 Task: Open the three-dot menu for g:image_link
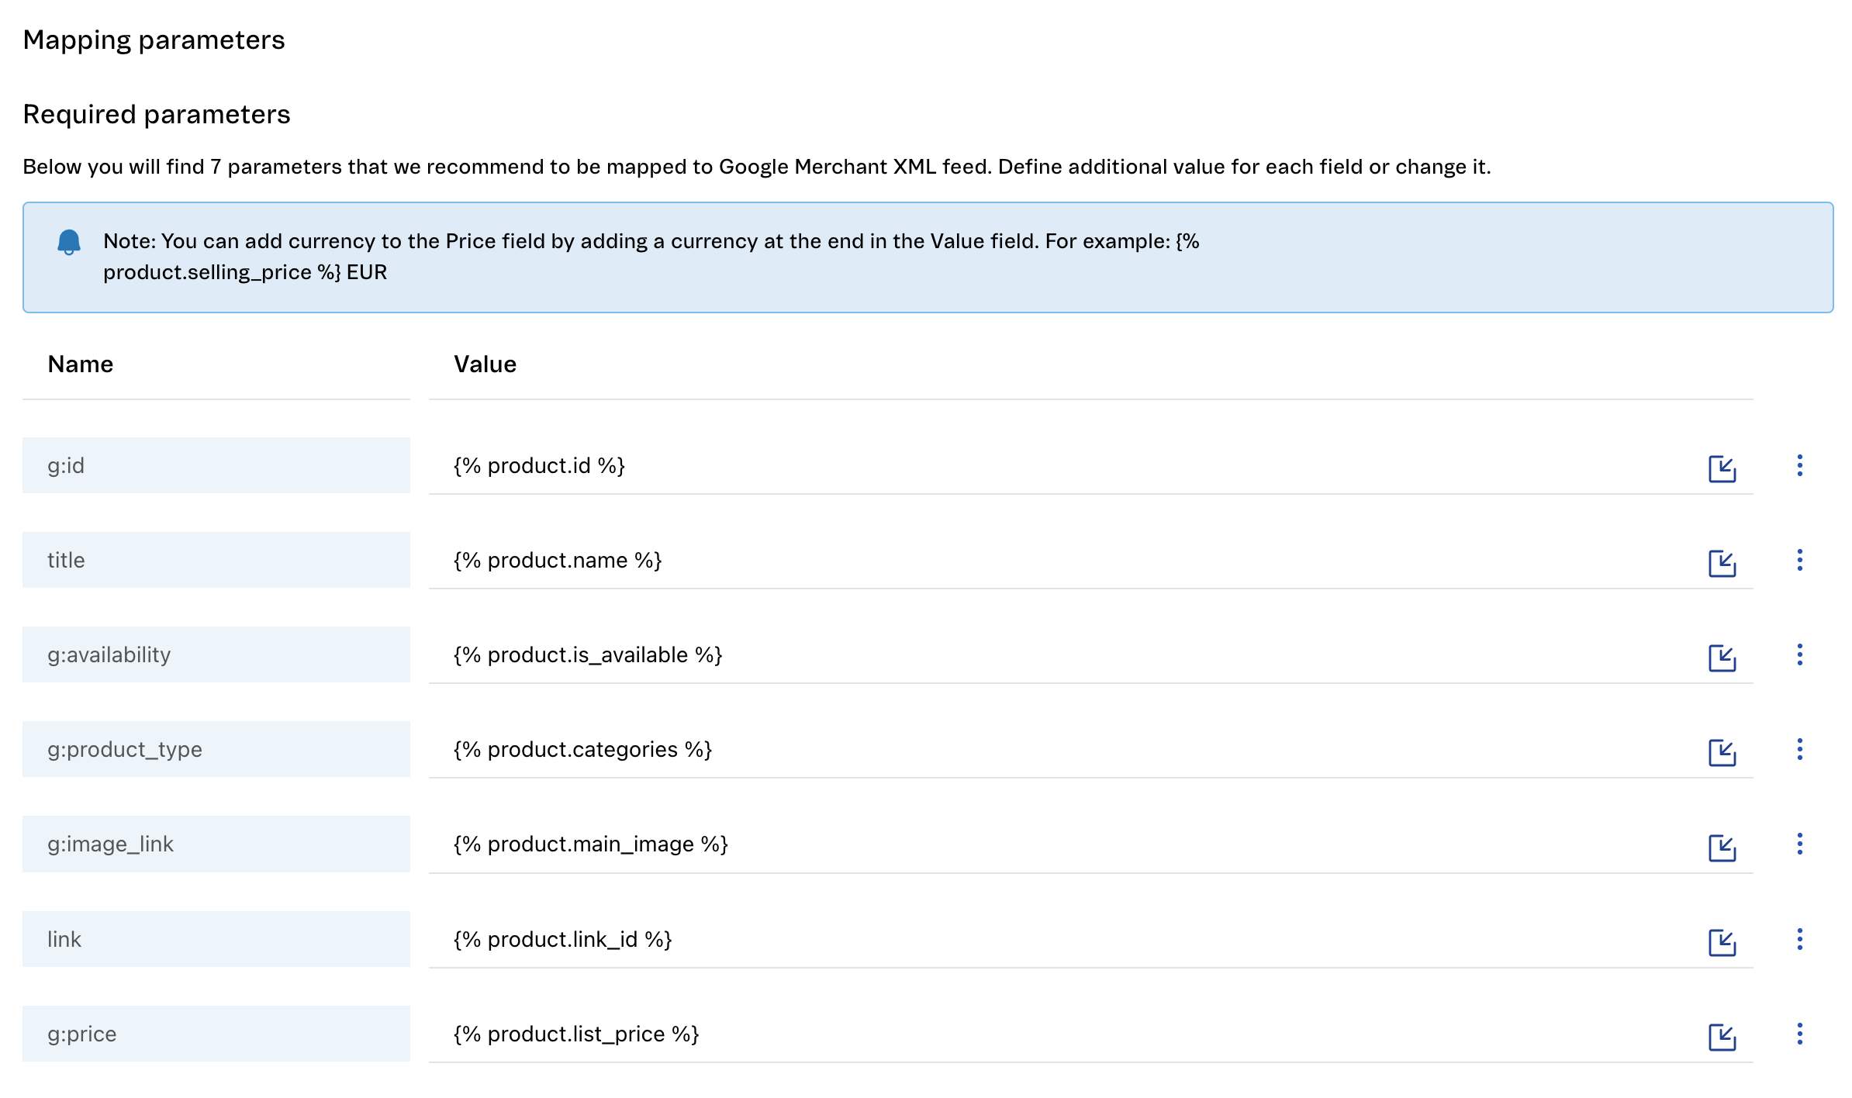pos(1799,844)
